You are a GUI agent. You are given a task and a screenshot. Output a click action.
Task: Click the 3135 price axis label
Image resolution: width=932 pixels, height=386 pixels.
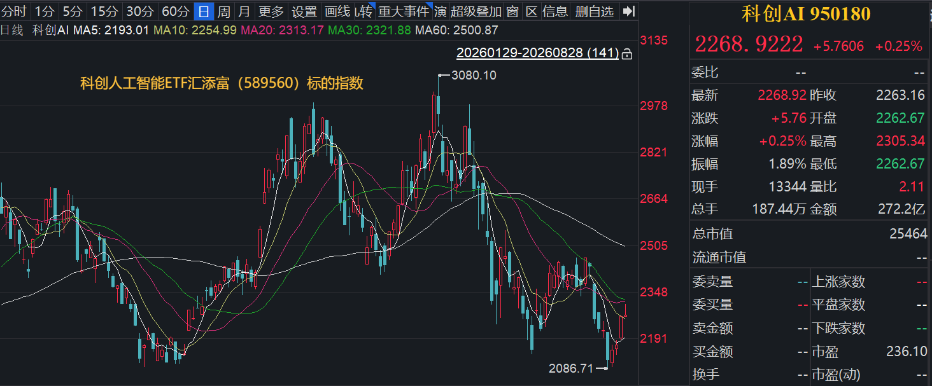[x=654, y=41]
